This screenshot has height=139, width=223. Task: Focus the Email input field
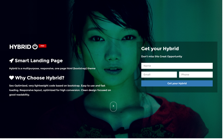click(159, 74)
